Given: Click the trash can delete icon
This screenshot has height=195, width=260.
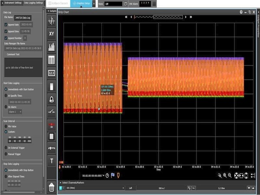Looking at the screenshot, I should [52, 187].
